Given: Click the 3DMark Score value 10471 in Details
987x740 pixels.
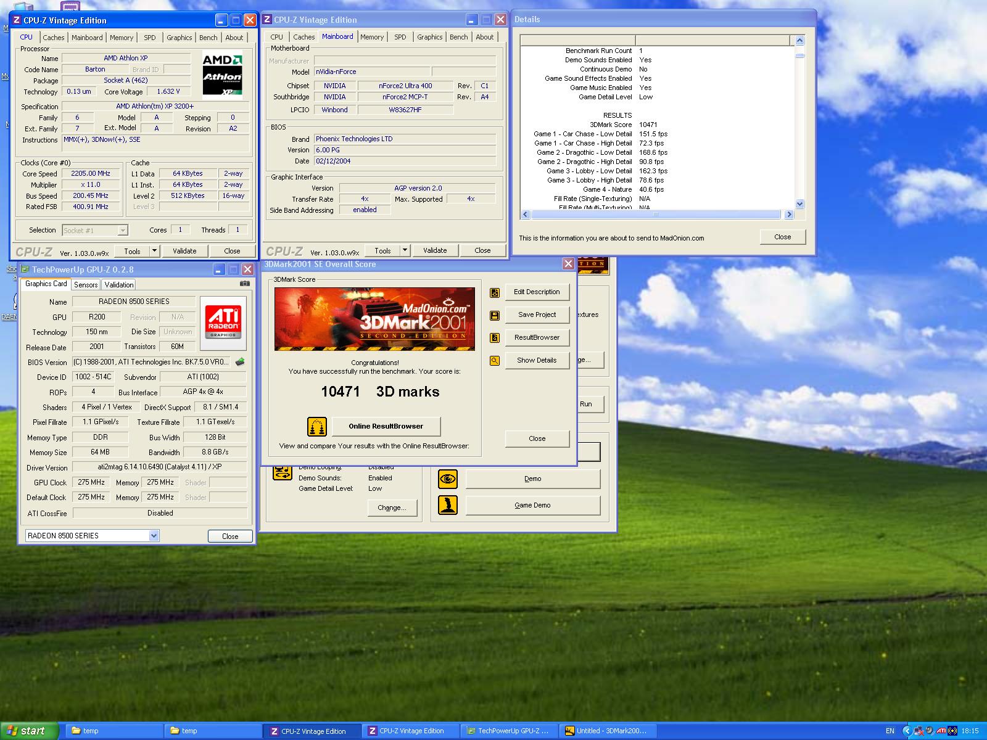Looking at the screenshot, I should tap(648, 125).
